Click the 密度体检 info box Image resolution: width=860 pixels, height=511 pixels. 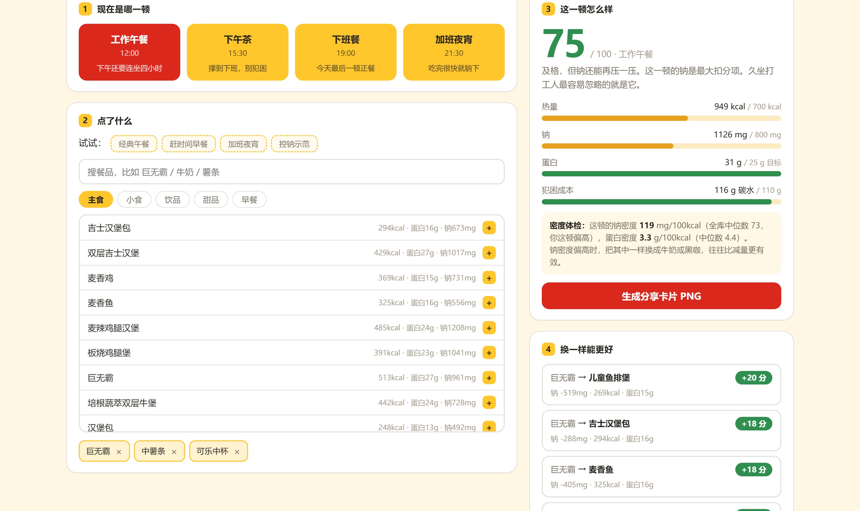(662, 244)
